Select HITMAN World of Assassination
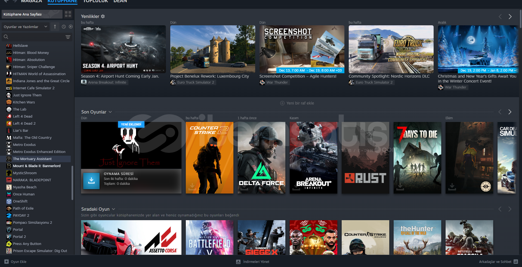Screen dimensions: 522x267 point(35,74)
